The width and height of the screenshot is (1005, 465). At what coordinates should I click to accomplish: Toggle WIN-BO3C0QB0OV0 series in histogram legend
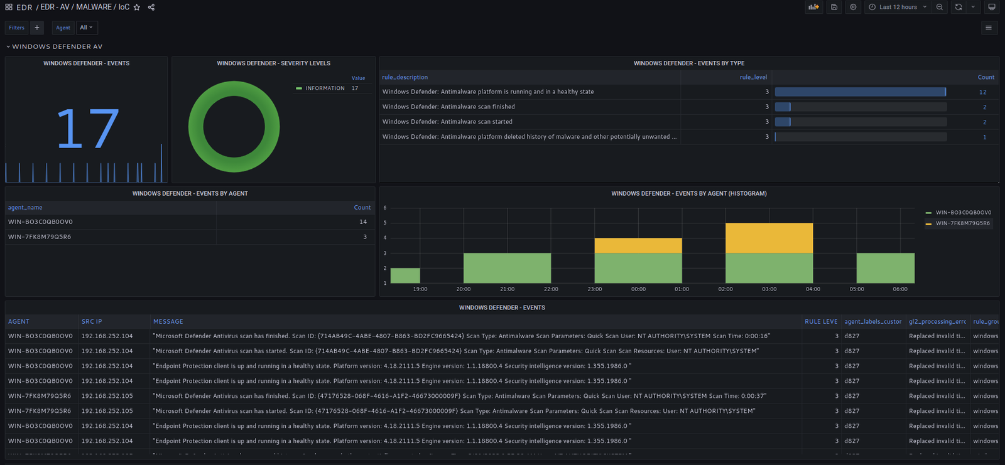963,213
